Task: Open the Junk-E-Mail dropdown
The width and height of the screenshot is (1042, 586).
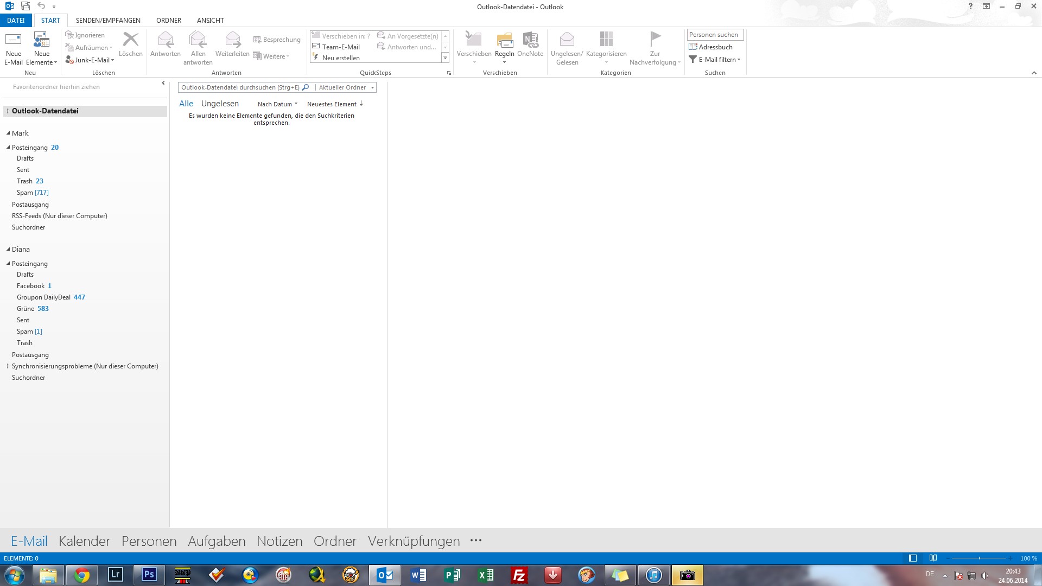Action: [x=90, y=60]
